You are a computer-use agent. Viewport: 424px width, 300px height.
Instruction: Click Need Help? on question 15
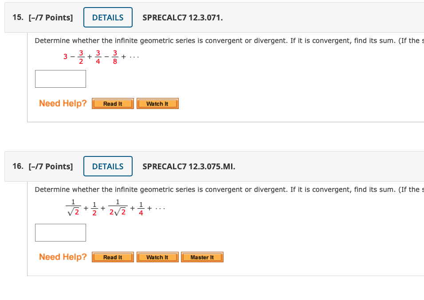click(62, 103)
